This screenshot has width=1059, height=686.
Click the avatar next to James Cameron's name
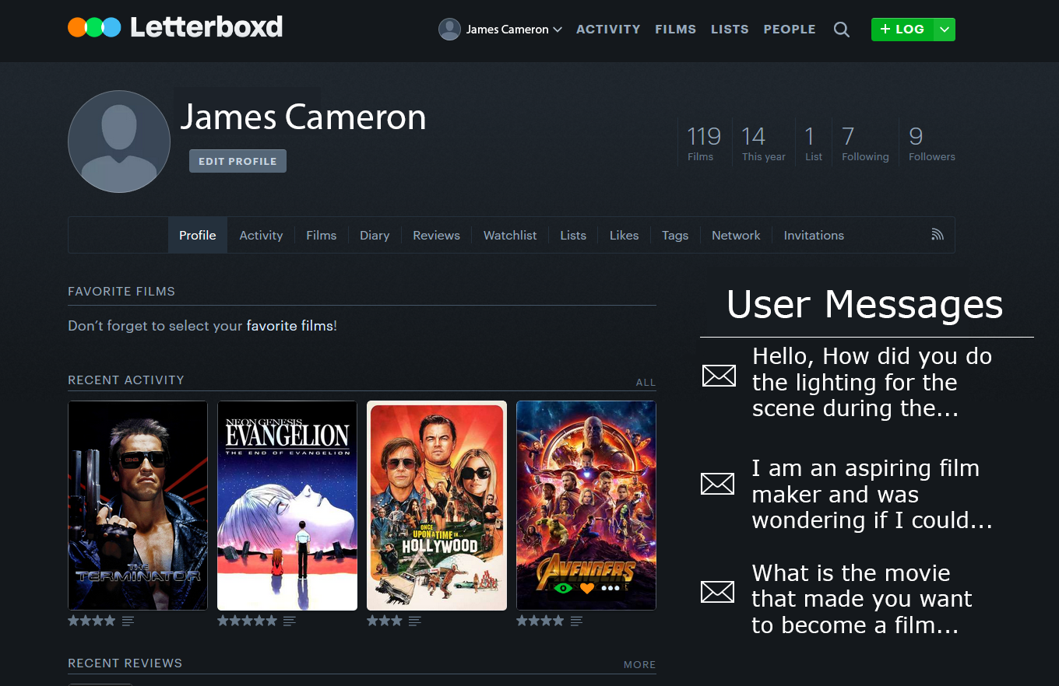[449, 29]
